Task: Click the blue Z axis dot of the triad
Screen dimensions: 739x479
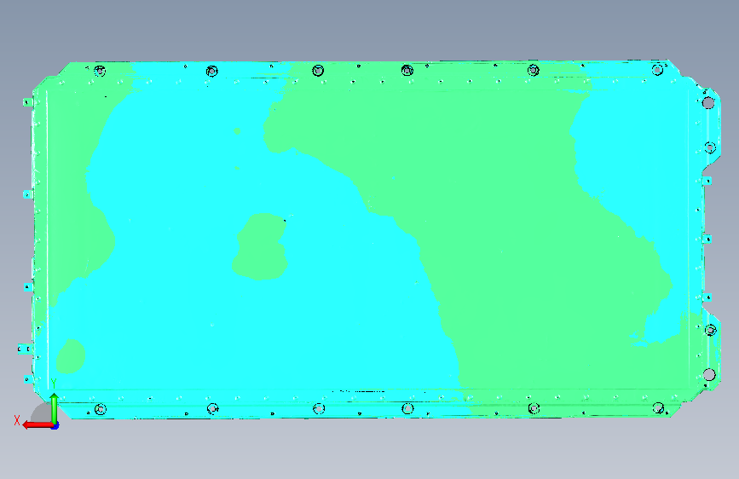Action: [x=55, y=426]
